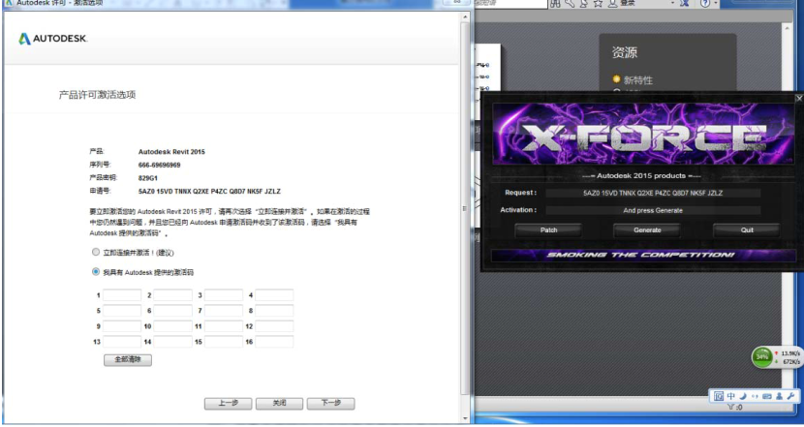The image size is (804, 427).
Task: Click the 全部清除 clear all button
Action: pos(128,359)
